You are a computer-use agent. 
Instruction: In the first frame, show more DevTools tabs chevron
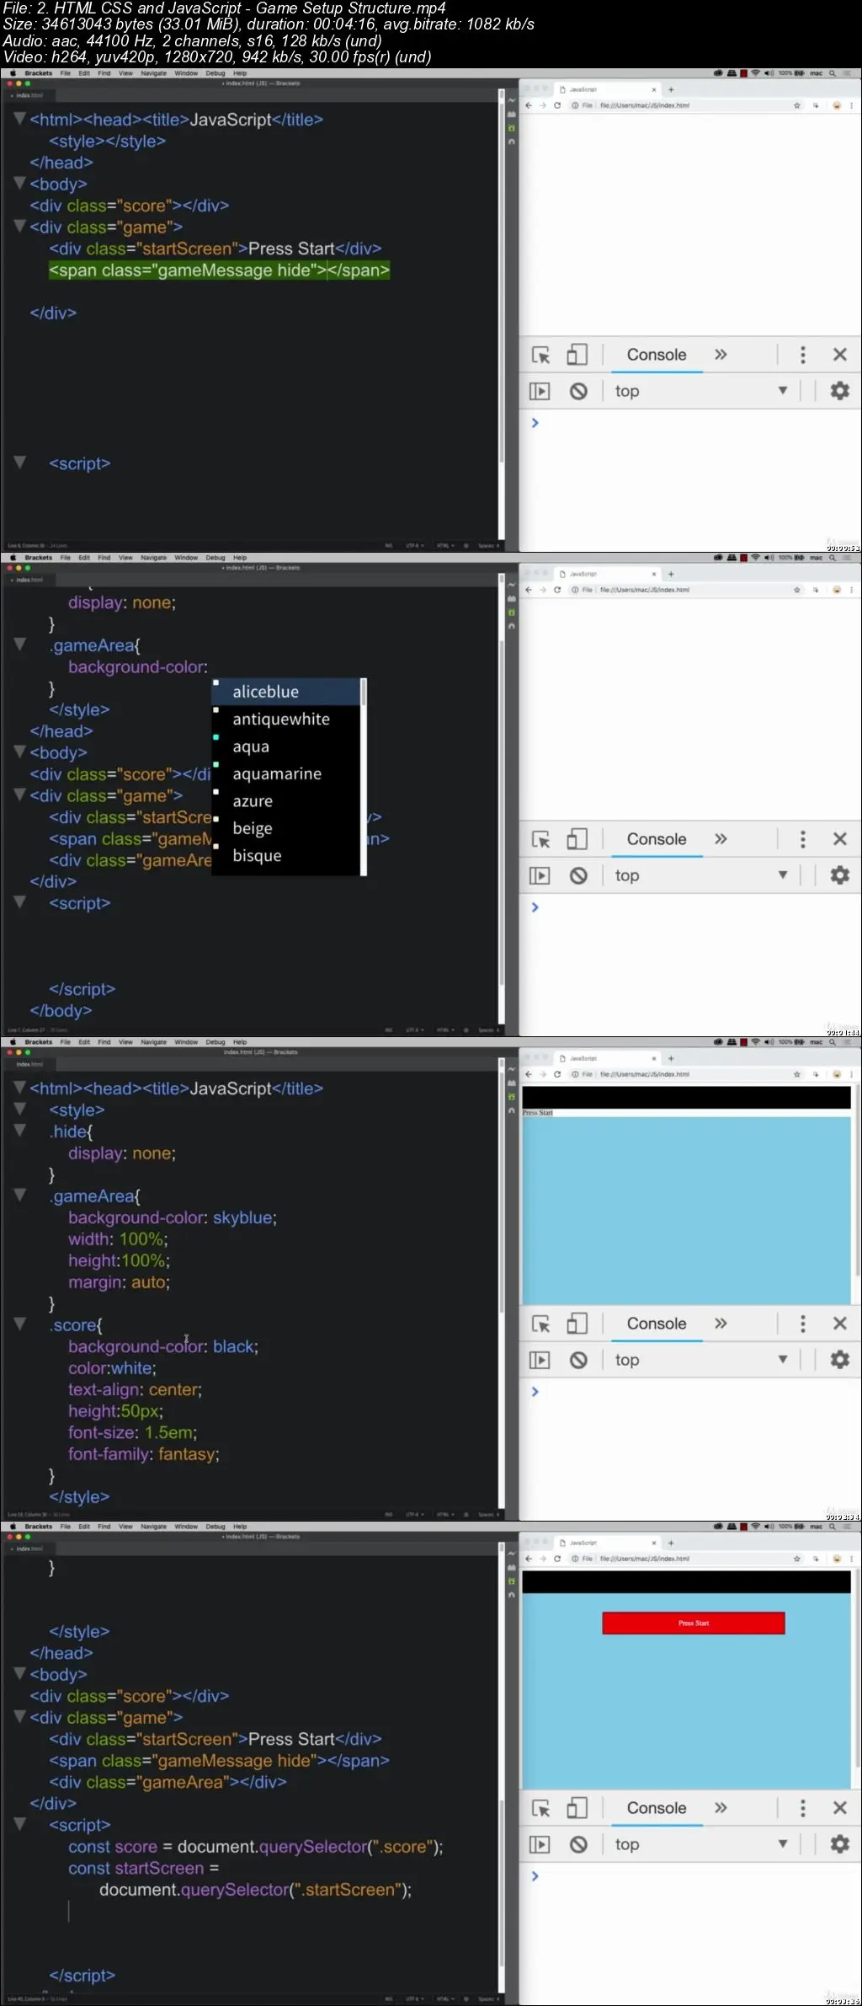tap(721, 355)
